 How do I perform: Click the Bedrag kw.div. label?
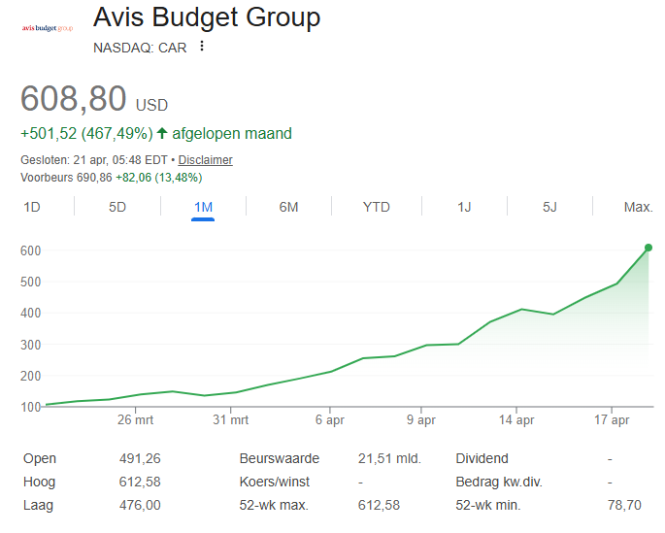pyautogui.click(x=499, y=482)
